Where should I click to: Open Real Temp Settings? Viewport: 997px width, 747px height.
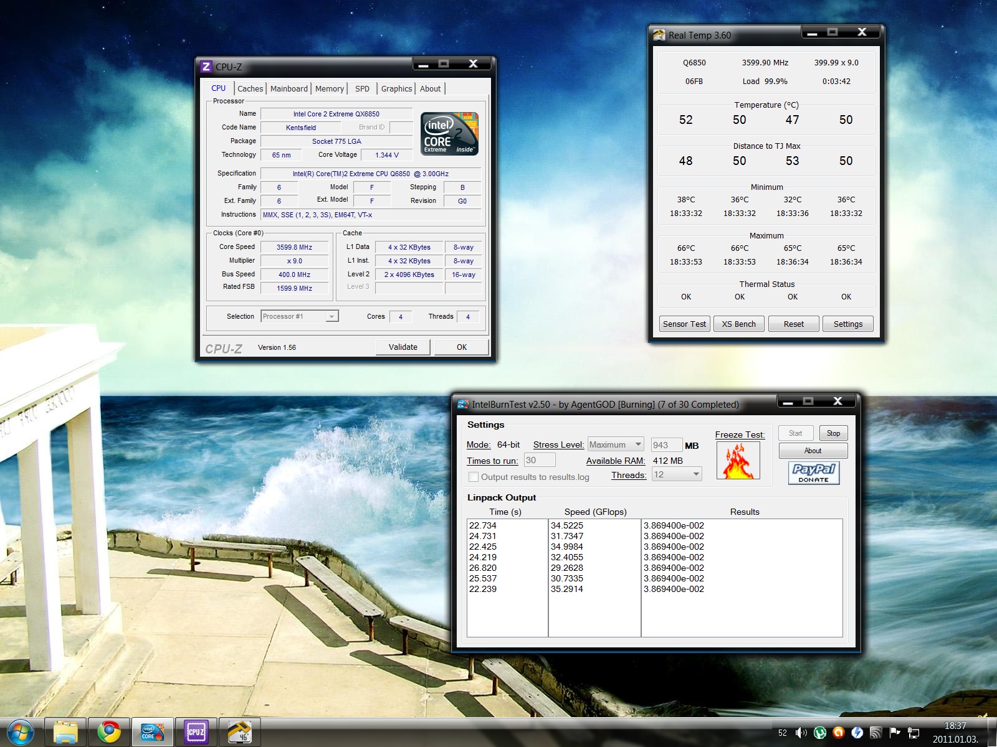click(x=848, y=324)
